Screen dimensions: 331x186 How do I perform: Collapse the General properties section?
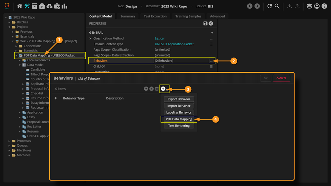212,33
